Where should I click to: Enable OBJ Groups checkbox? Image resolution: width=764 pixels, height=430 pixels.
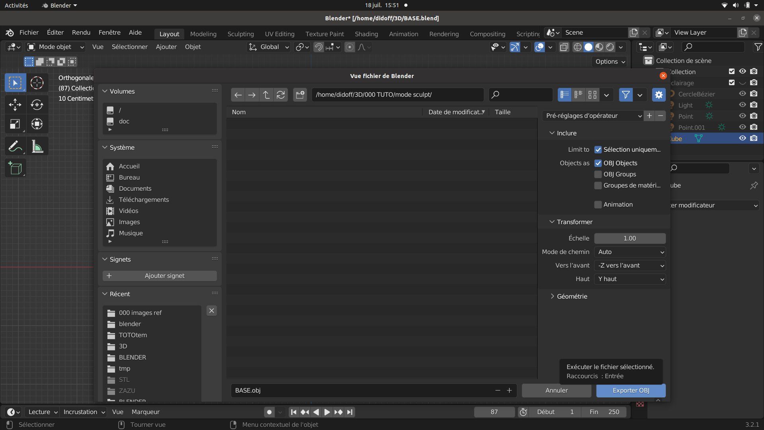click(x=598, y=174)
